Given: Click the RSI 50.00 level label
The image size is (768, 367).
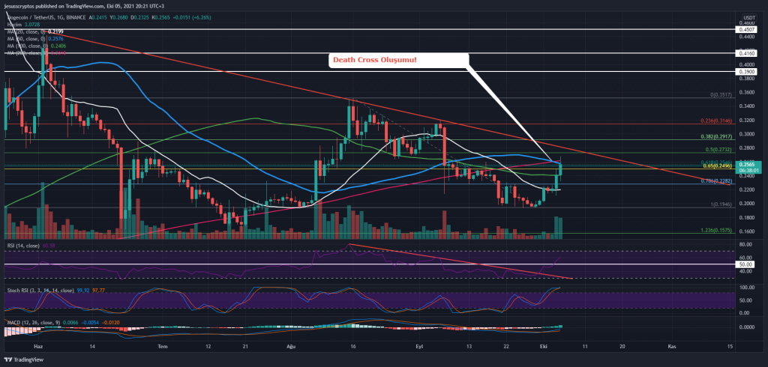Looking at the screenshot, I should 745,264.
